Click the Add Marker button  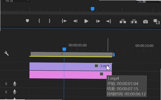point(27,21)
